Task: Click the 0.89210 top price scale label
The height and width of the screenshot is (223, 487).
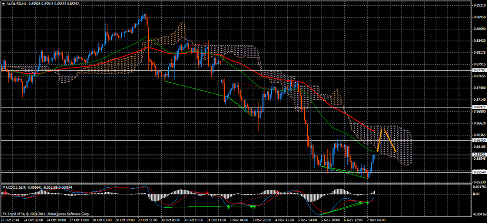Action: (x=479, y=6)
